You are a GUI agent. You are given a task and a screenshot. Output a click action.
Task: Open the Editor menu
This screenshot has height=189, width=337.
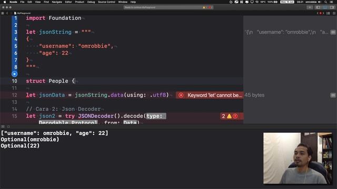coord(68,2)
